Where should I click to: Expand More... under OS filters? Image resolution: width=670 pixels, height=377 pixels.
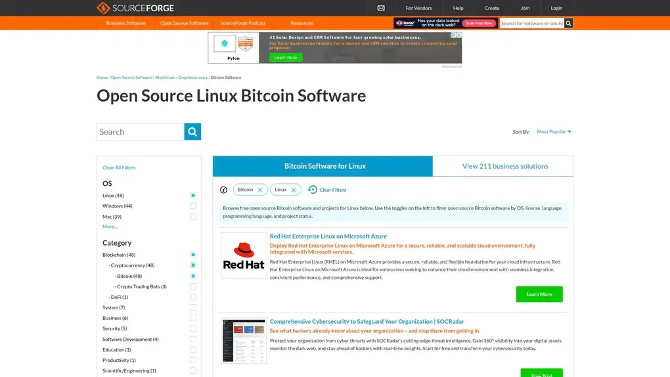[110, 227]
